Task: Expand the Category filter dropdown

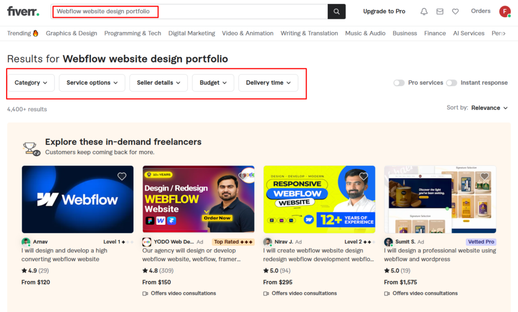Action: pos(31,83)
